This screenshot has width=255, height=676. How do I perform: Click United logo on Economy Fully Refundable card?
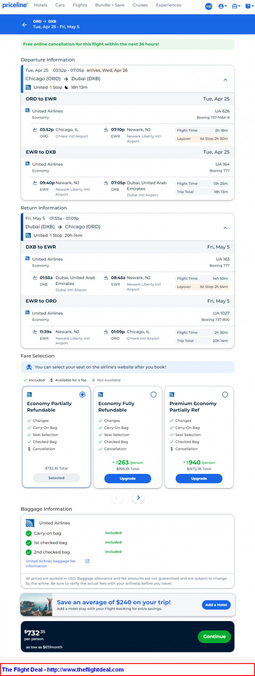click(100, 394)
